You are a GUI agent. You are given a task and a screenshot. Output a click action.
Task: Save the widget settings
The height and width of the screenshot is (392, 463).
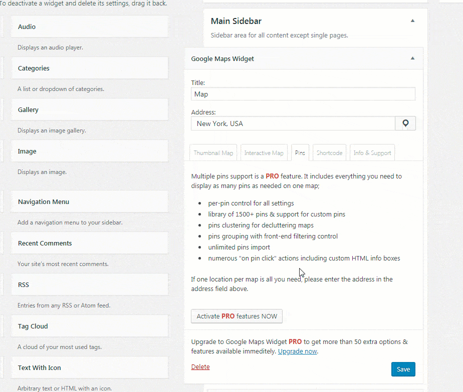(403, 369)
